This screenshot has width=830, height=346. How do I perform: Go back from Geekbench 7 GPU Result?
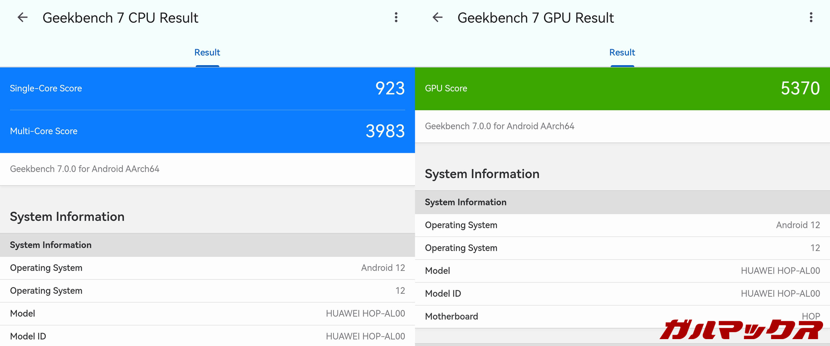438,17
